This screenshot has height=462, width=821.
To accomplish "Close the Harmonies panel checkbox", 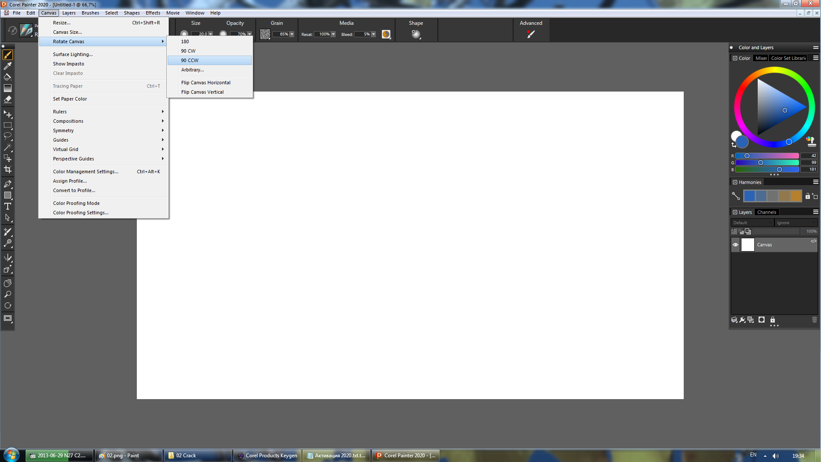I will (735, 182).
